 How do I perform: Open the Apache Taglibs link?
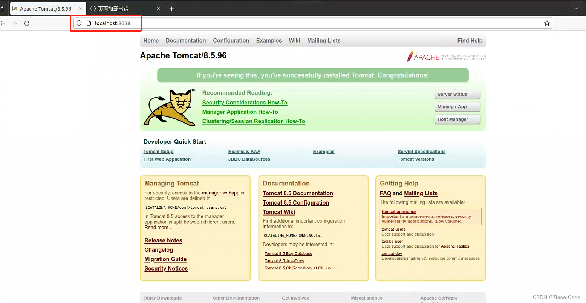point(455,246)
